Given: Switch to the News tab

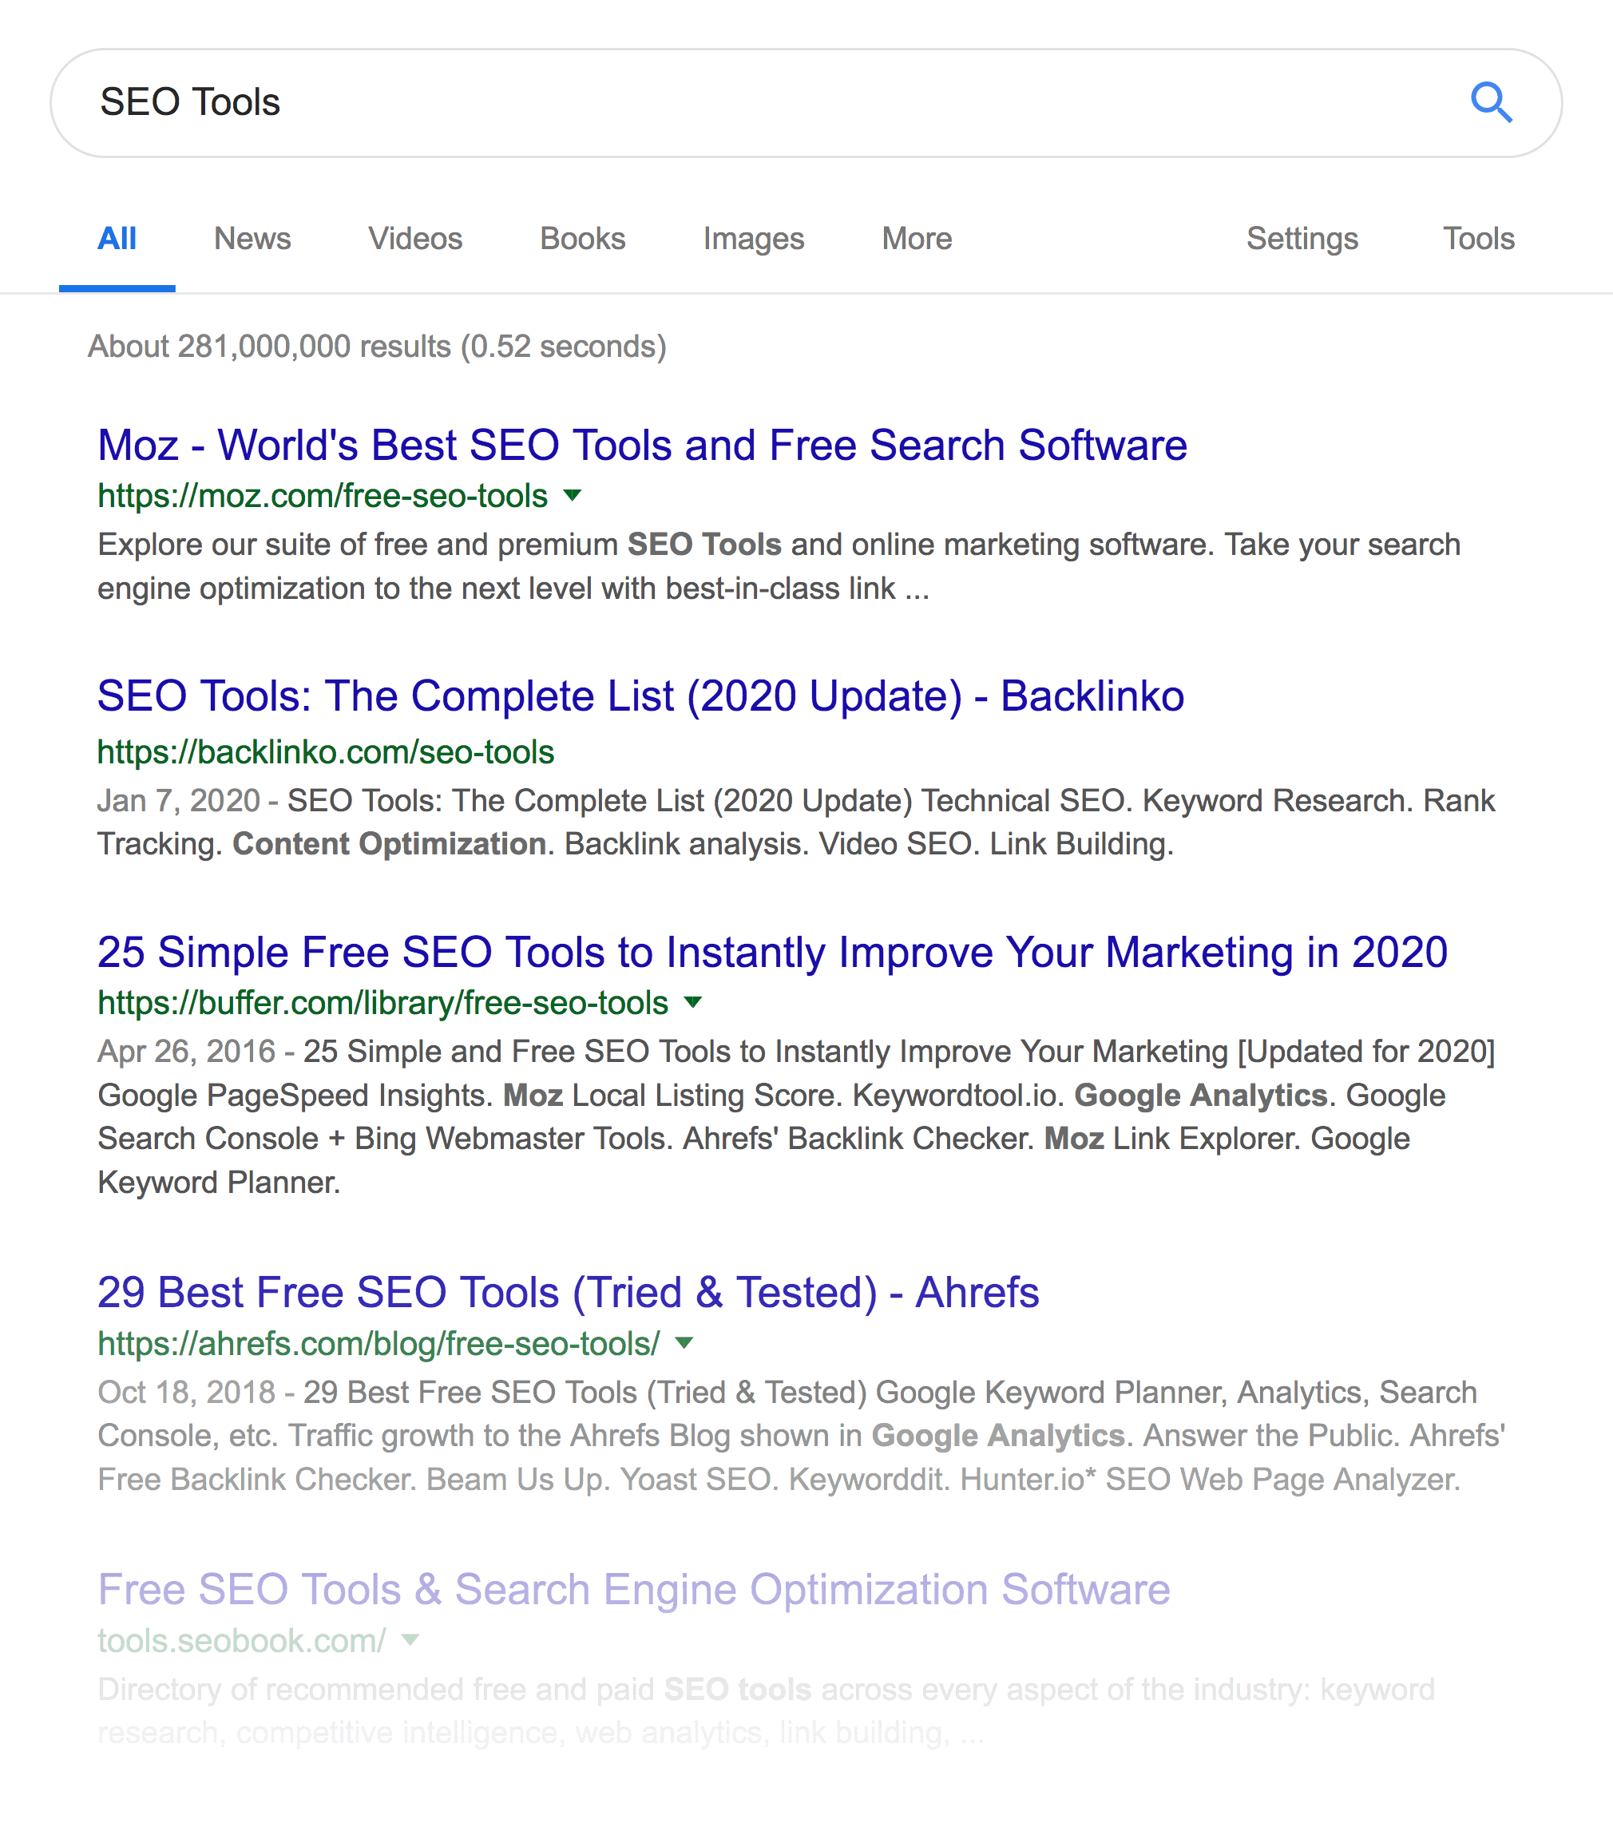Looking at the screenshot, I should [252, 239].
